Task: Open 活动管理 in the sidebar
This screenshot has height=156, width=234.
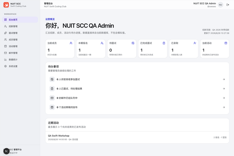Action: click(x=20, y=46)
